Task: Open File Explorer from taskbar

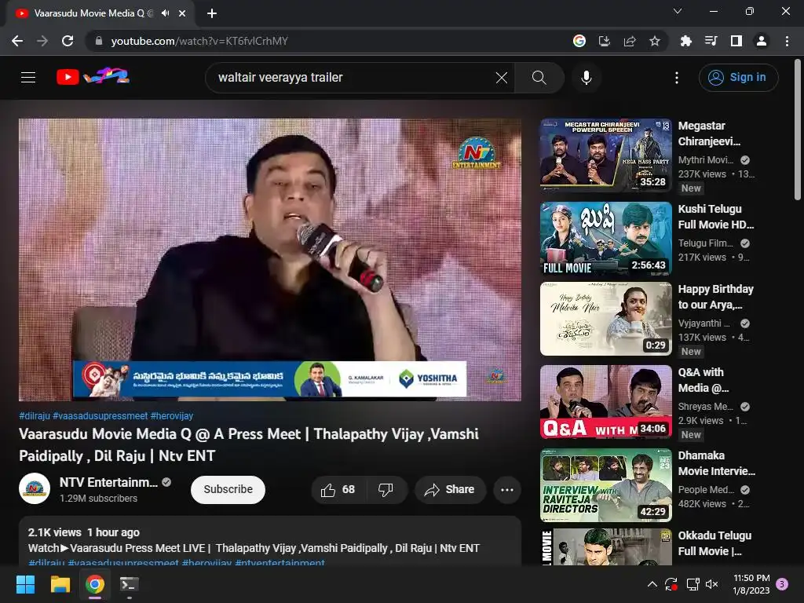Action: [x=60, y=584]
